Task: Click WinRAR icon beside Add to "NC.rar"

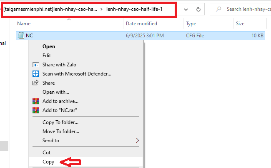Action: tap(35, 110)
